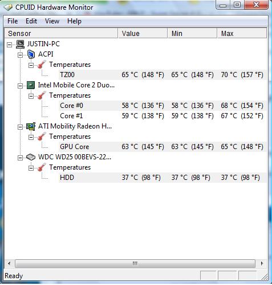Click the Max column header
The width and height of the screenshot is (272, 285).
click(242, 33)
